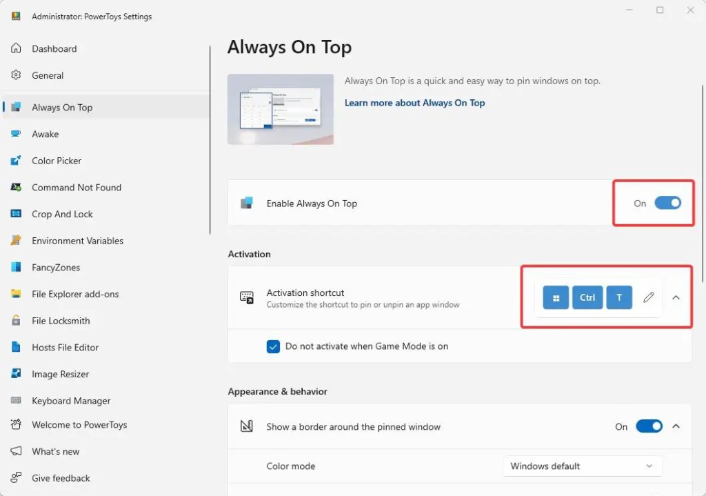Open the Hosts File Editor page
706x496 pixels.
(x=105, y=347)
